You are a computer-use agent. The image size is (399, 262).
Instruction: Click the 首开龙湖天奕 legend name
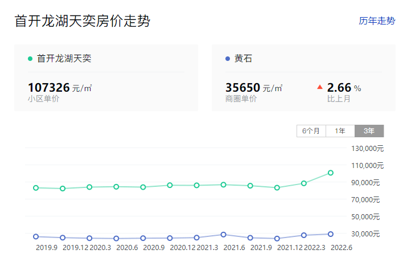point(64,59)
